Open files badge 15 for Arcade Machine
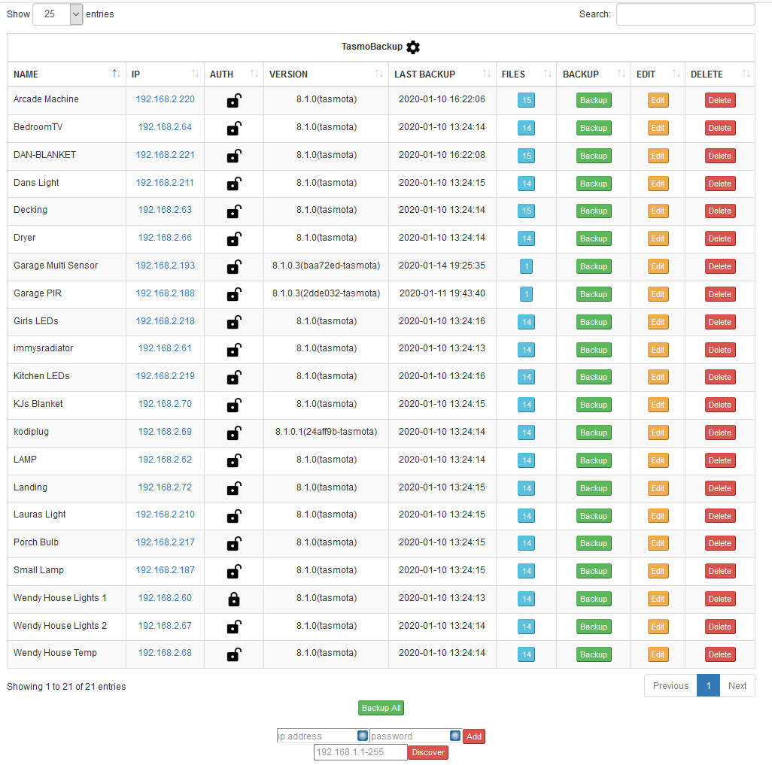Image resolution: width=772 pixels, height=765 pixels. 526,101
